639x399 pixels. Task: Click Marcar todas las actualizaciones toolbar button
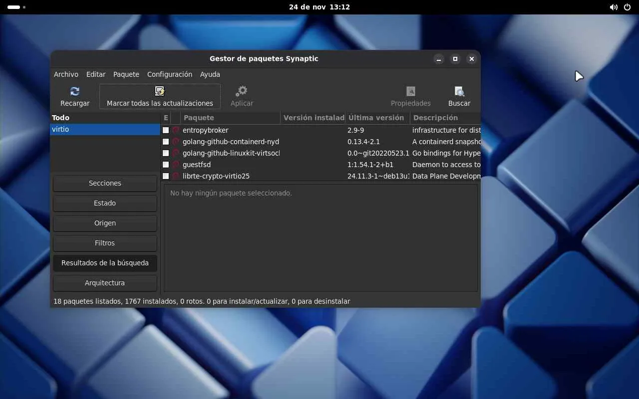160,96
